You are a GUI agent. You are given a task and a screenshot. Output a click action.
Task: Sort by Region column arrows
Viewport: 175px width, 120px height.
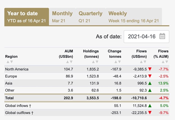[x=10, y=62]
